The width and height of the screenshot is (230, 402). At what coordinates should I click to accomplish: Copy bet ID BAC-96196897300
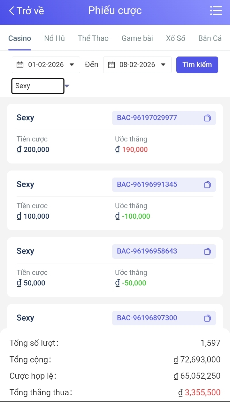coord(207,318)
